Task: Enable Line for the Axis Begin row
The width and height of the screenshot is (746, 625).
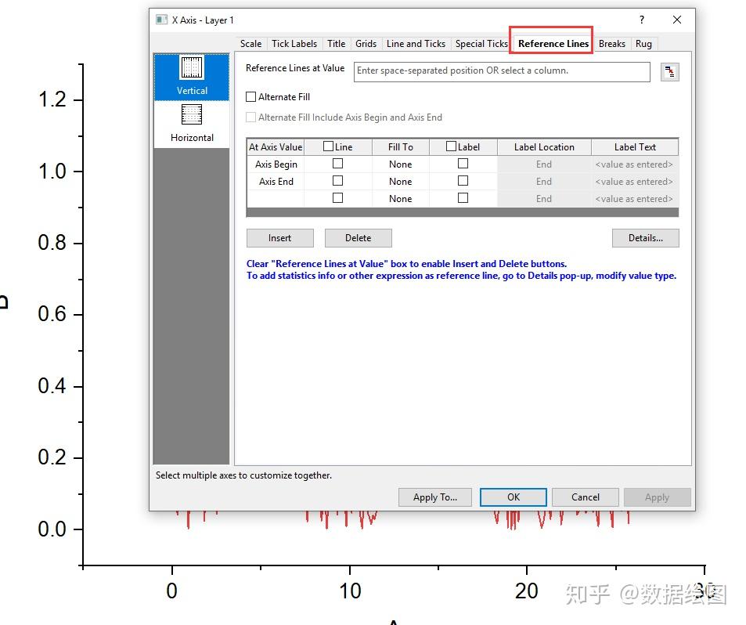Action: [337, 164]
